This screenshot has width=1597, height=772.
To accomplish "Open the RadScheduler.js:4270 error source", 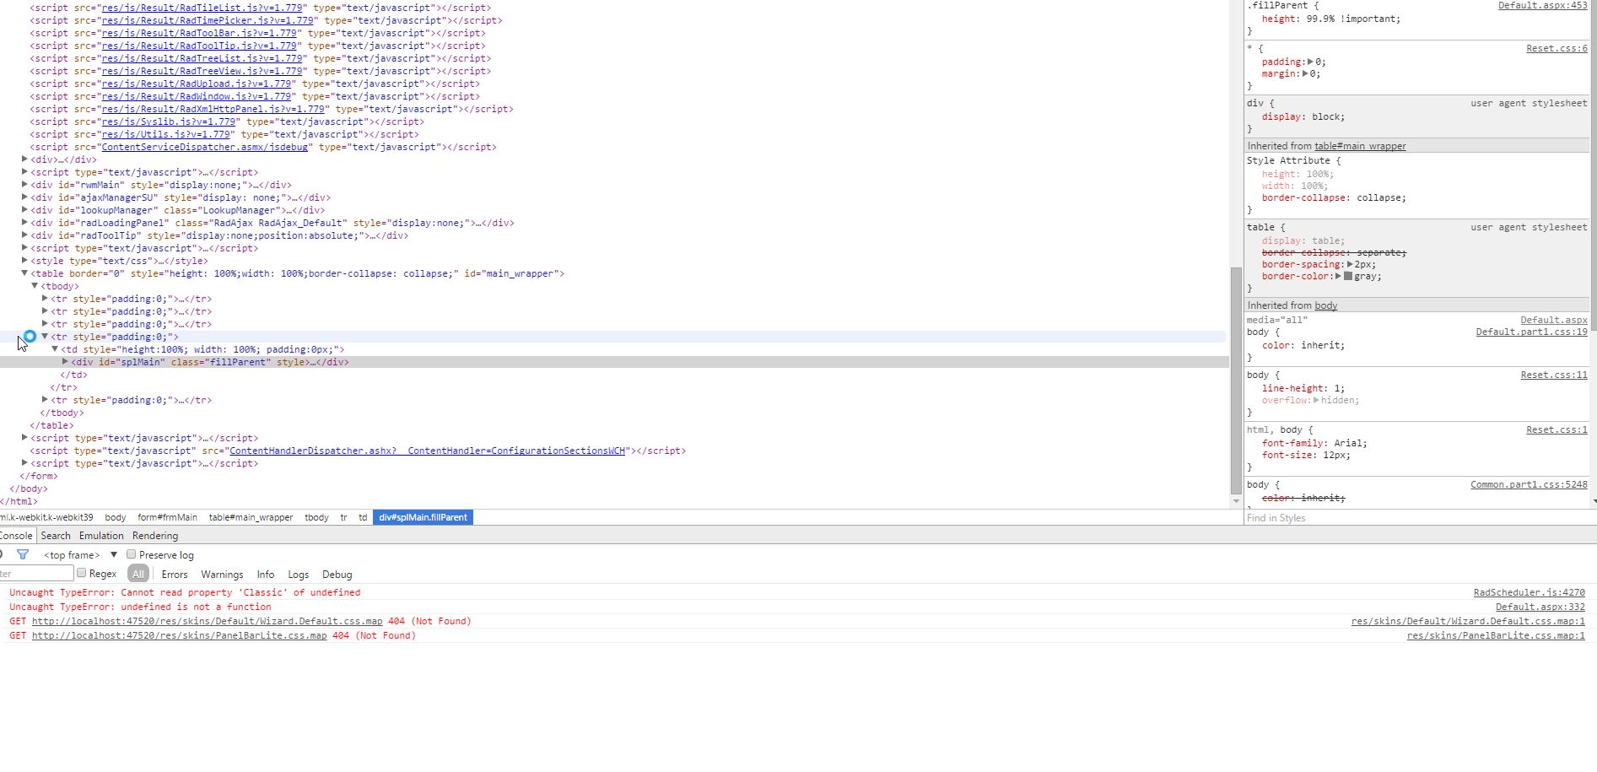I will tap(1529, 592).
